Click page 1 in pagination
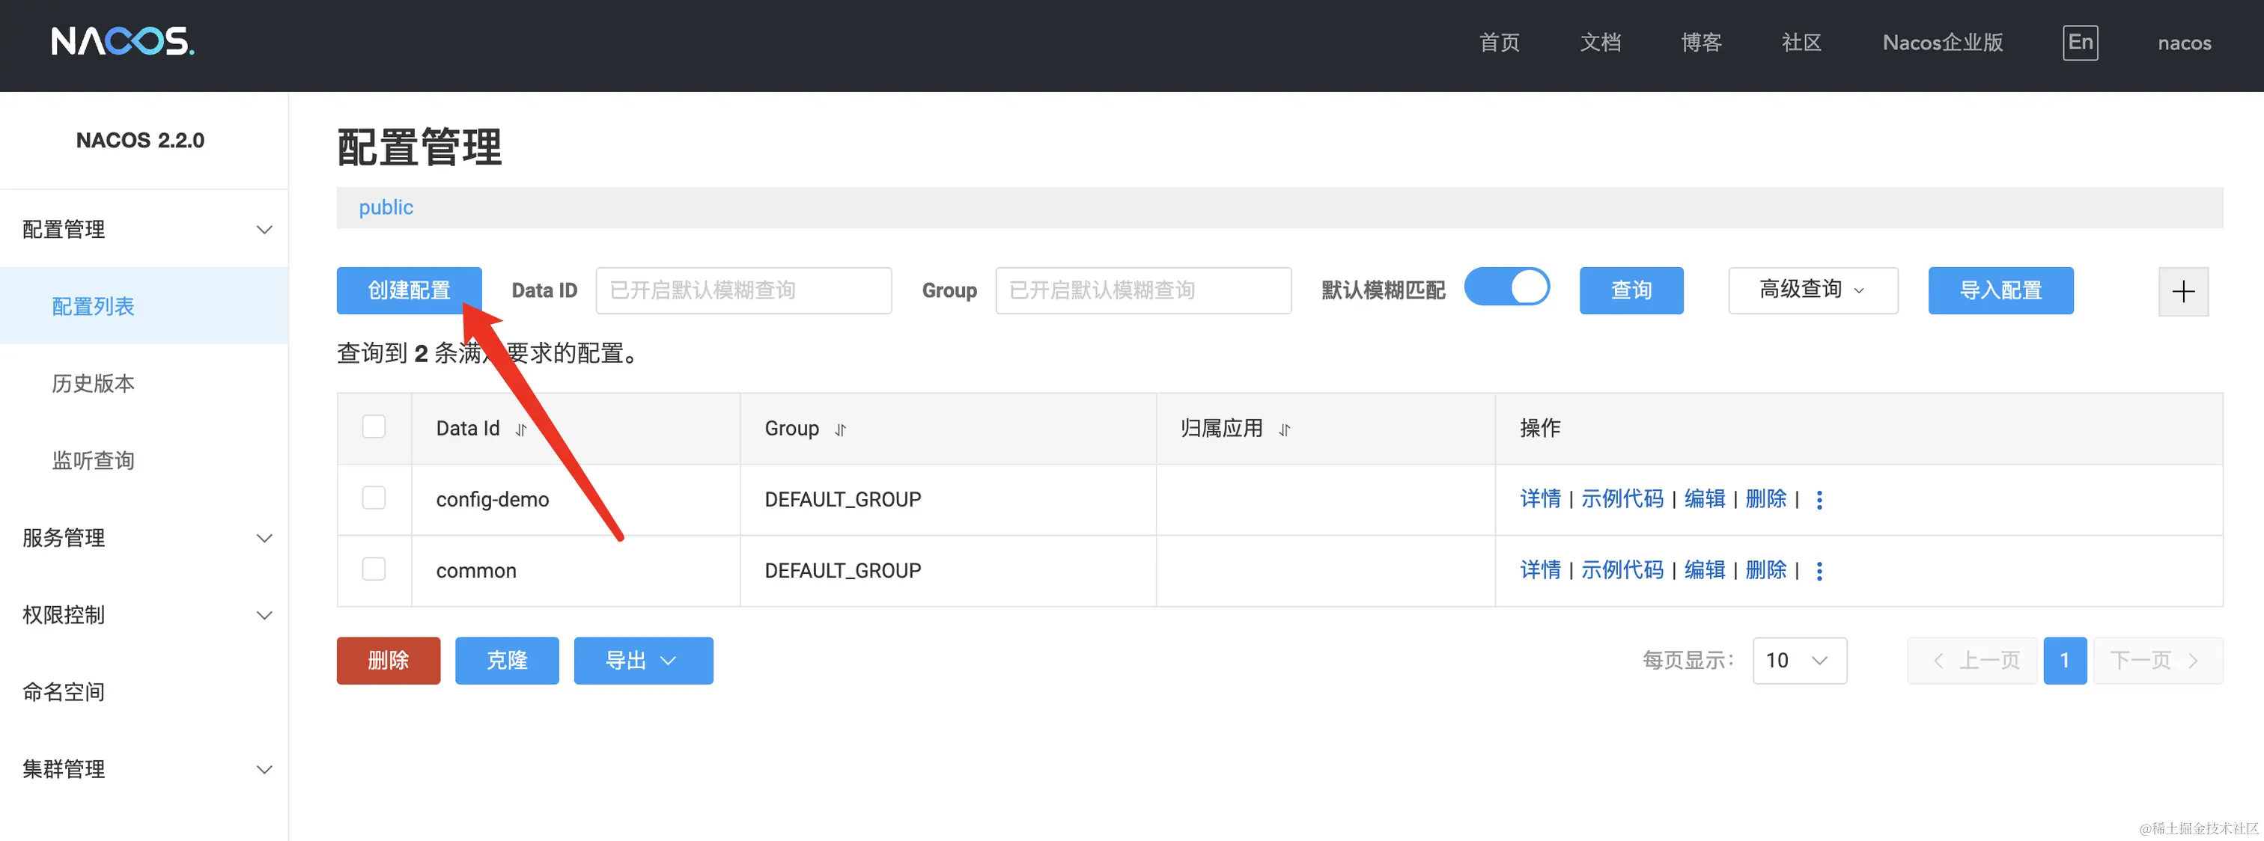This screenshot has width=2264, height=841. coord(2065,661)
